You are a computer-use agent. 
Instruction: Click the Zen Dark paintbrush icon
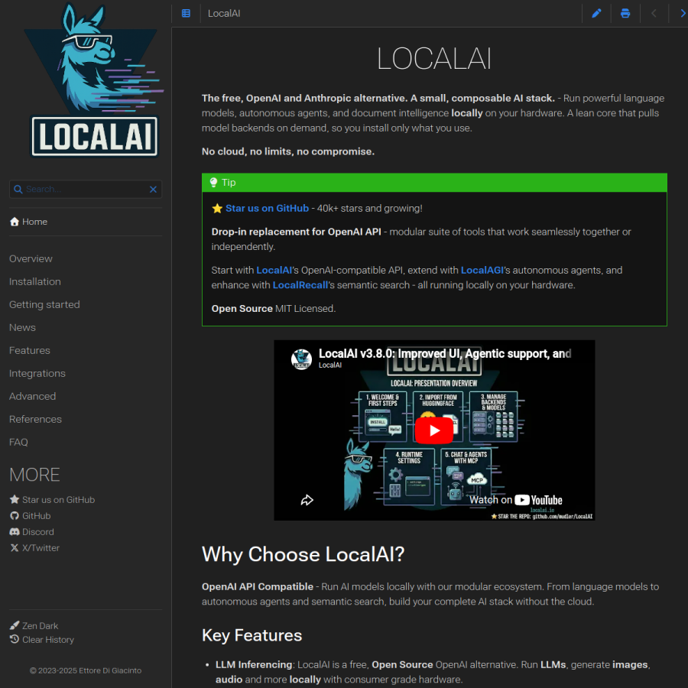pyautogui.click(x=15, y=625)
